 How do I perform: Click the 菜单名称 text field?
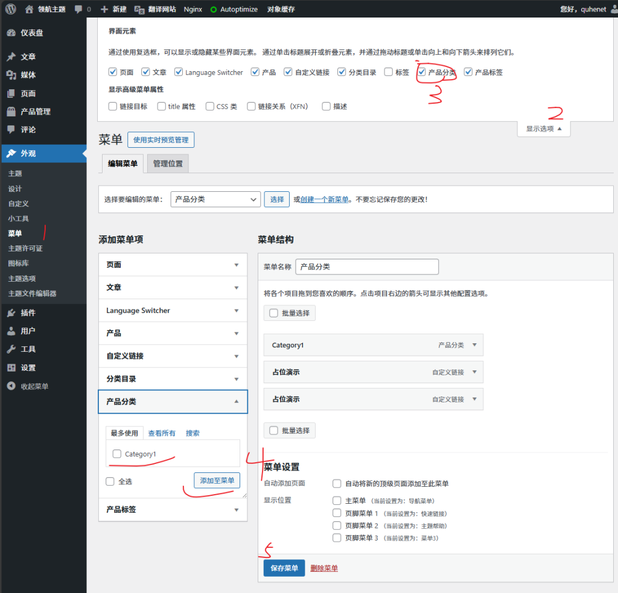366,267
